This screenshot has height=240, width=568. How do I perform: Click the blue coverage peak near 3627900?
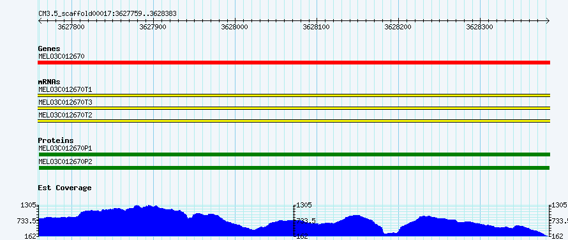145,220
